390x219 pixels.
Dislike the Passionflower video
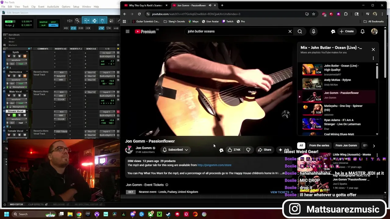pos(248,150)
